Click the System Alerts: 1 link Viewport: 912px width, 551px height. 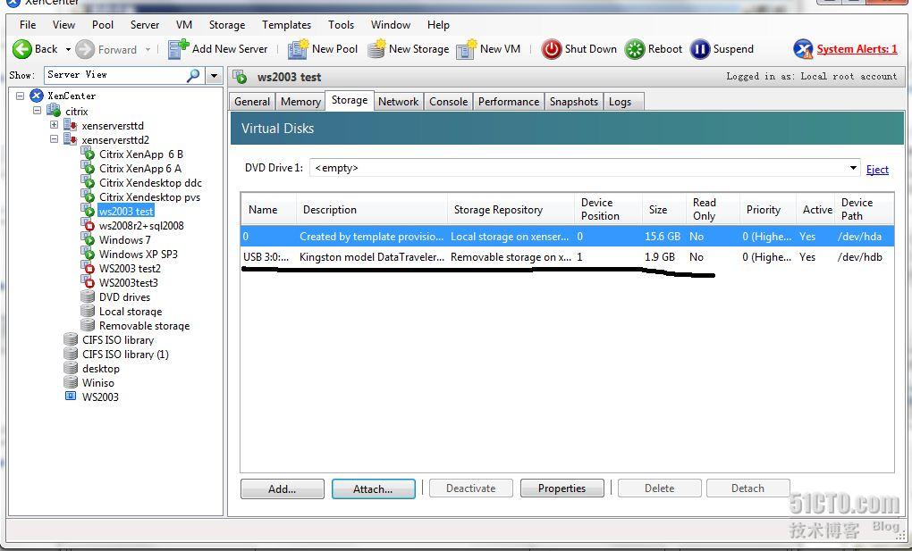tap(857, 49)
